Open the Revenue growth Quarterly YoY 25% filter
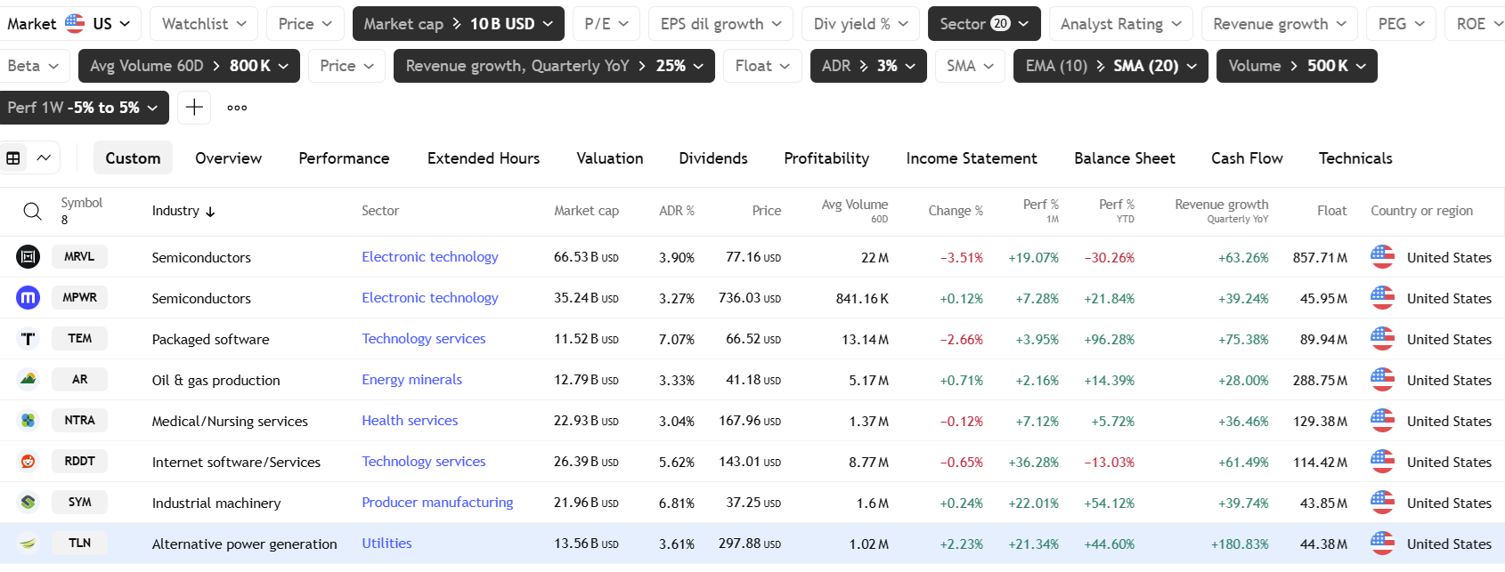Viewport: 1505px width, 572px height. point(554,66)
